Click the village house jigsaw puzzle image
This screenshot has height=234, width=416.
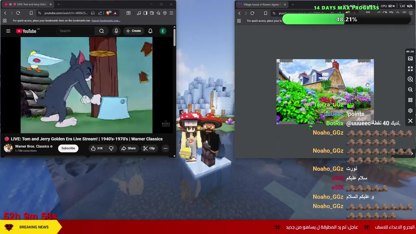coord(325,92)
